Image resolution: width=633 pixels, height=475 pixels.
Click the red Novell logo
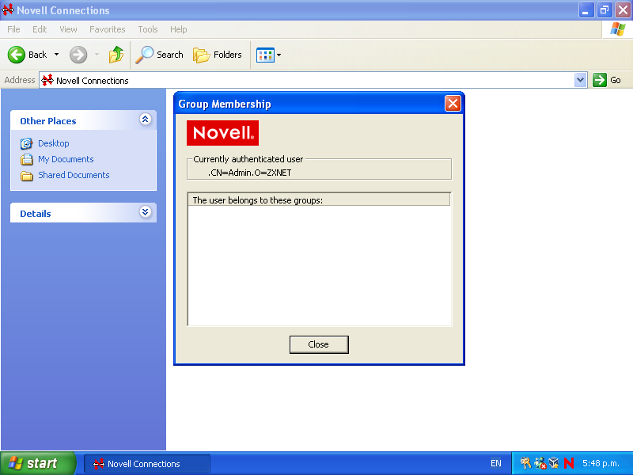222,133
